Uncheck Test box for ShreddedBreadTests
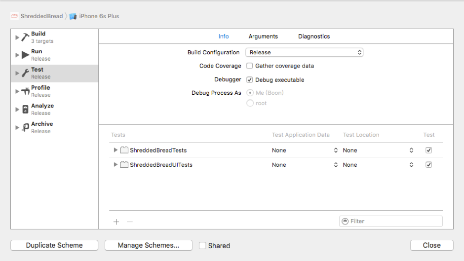 pyautogui.click(x=428, y=150)
